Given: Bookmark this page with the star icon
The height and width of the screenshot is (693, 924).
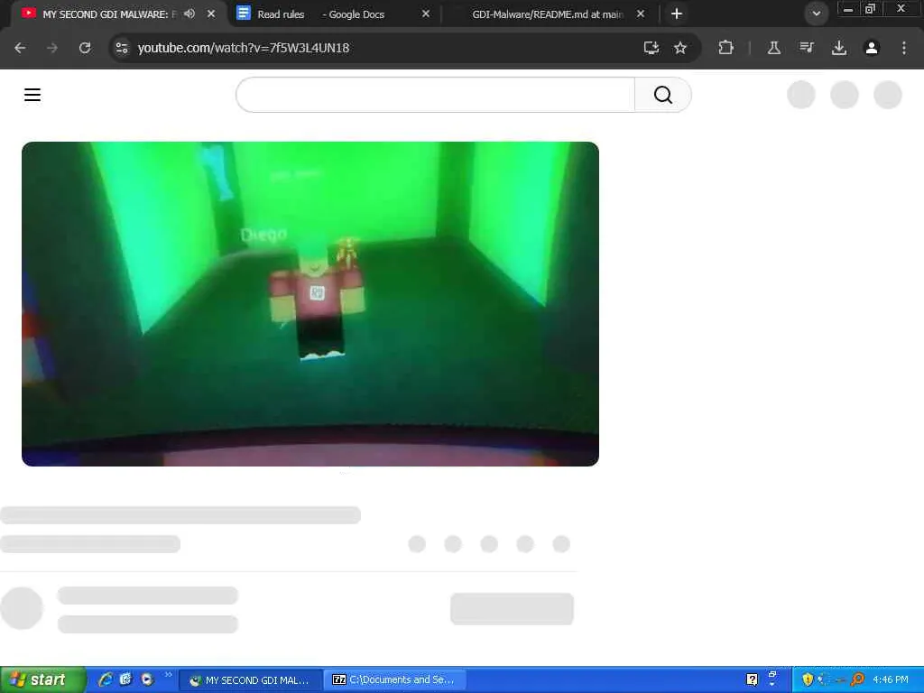Looking at the screenshot, I should [x=680, y=48].
